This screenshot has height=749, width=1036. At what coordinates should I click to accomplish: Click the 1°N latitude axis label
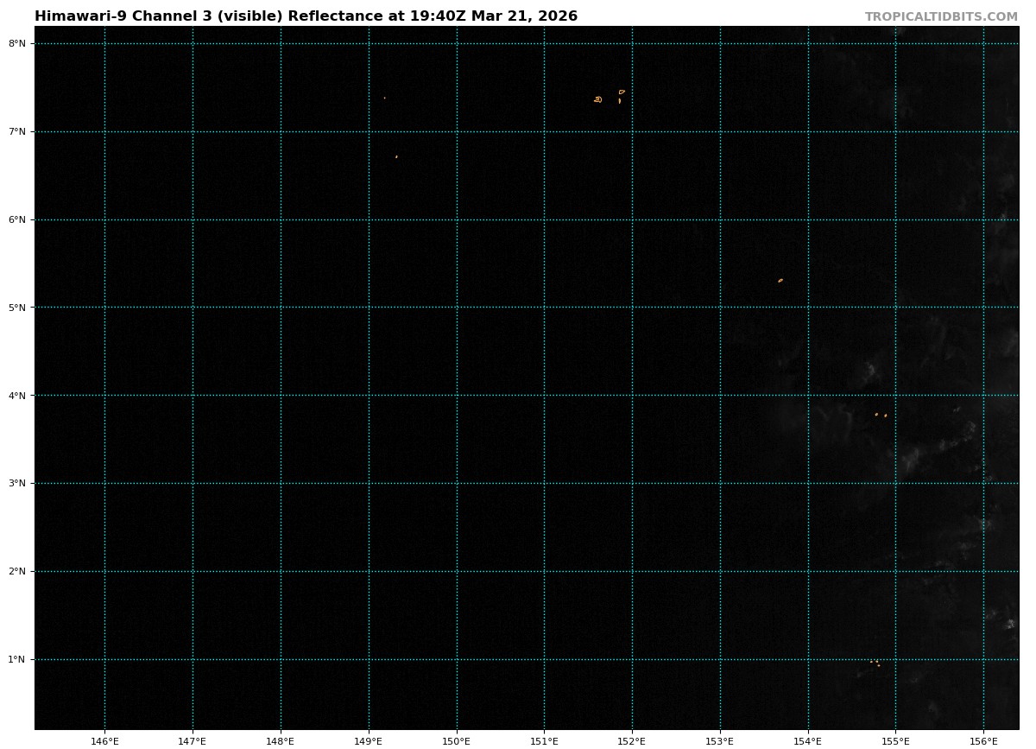pos(17,659)
